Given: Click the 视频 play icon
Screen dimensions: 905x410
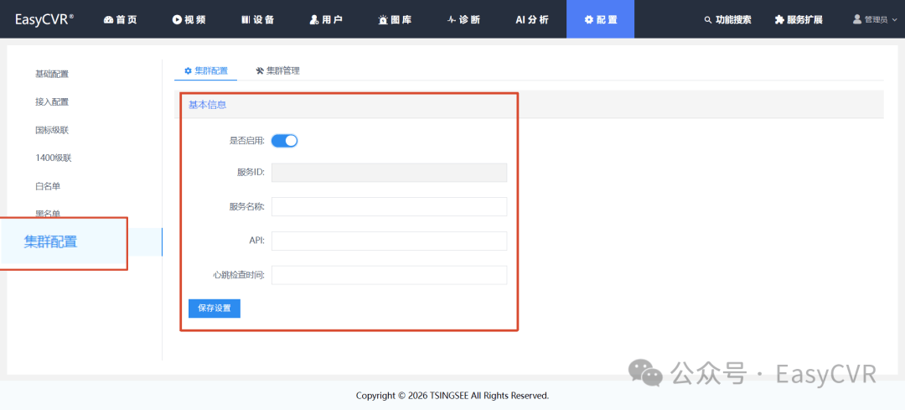Looking at the screenshot, I should tap(177, 19).
